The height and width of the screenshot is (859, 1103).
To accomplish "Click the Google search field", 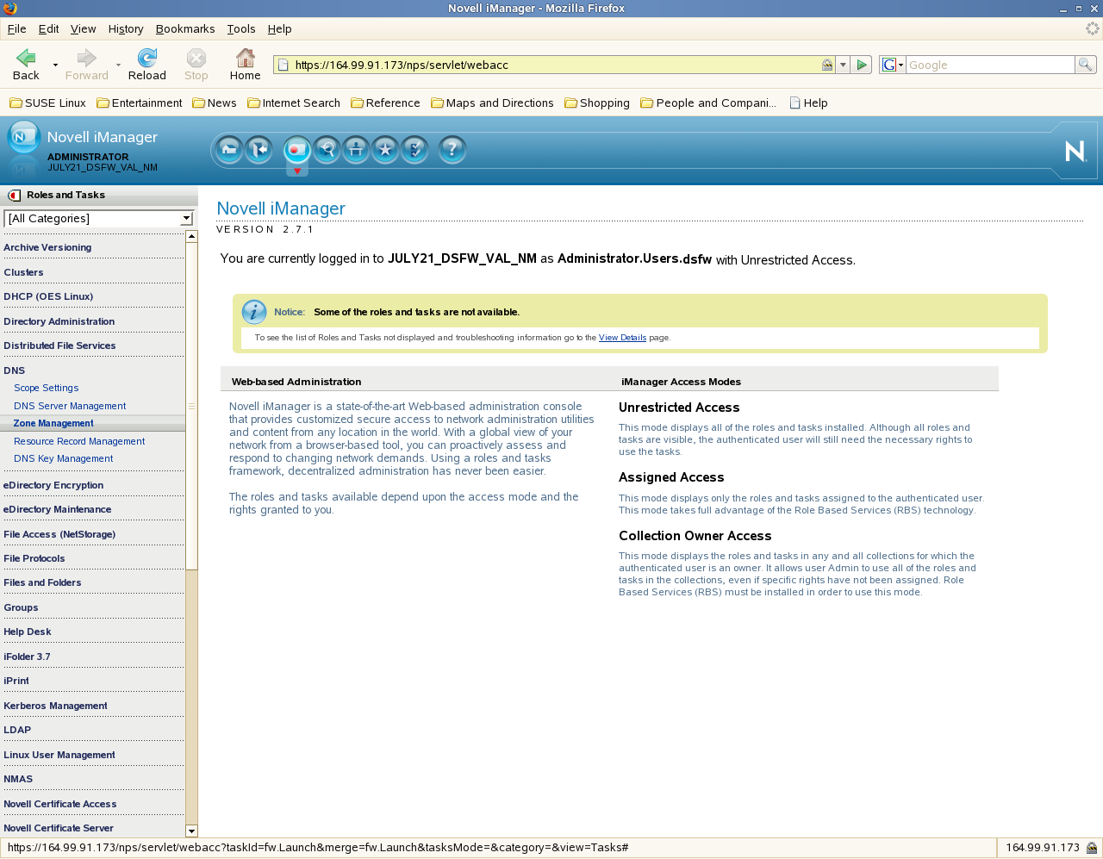I will pos(990,65).
